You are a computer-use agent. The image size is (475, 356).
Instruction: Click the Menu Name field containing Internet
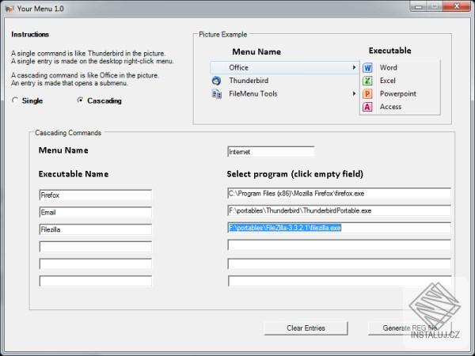[x=271, y=152]
